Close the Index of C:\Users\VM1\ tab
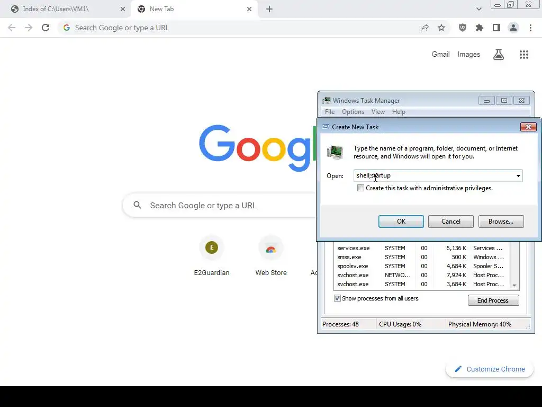542x407 pixels. (123, 9)
